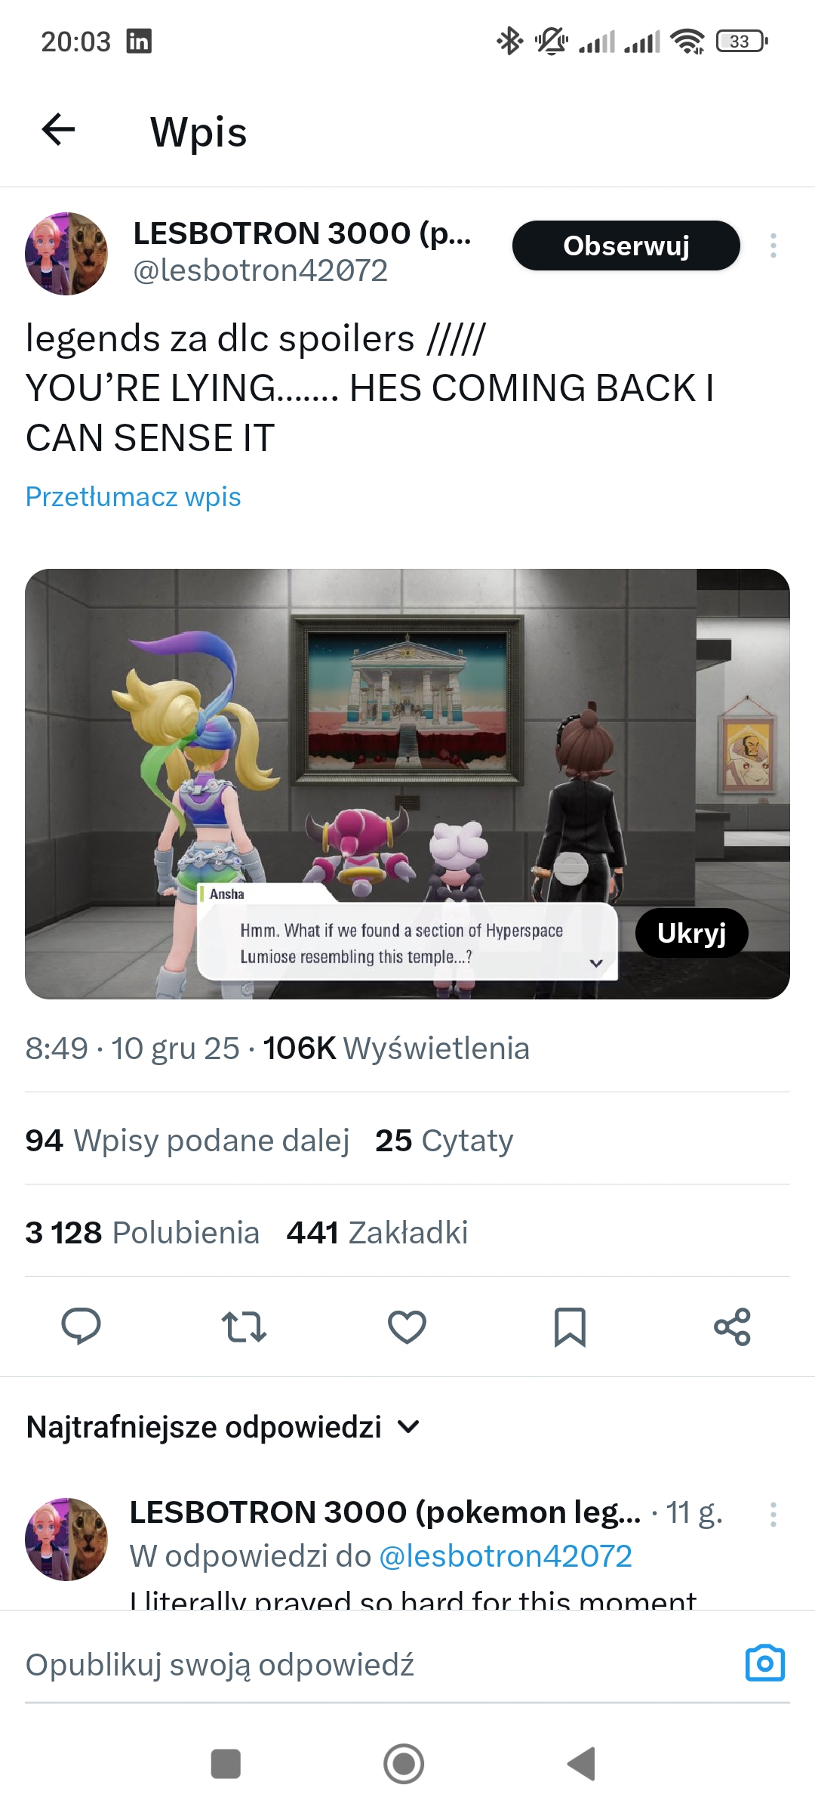The width and height of the screenshot is (815, 1813).
Task: View the 94 Wpisy podane dalej list
Action: coord(187,1140)
